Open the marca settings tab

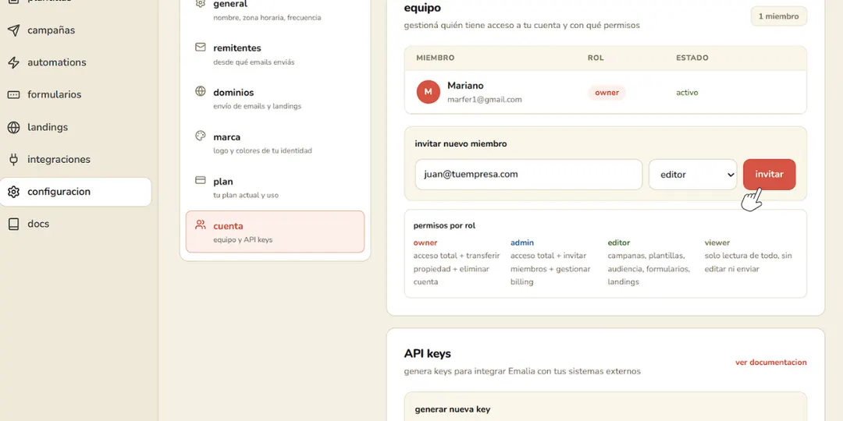point(275,143)
